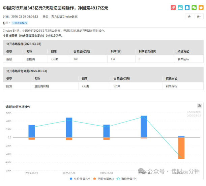This screenshot has height=186, width=206.
Task: Select bold line 今日净回笼为4917亿元
Action: coord(33,36)
